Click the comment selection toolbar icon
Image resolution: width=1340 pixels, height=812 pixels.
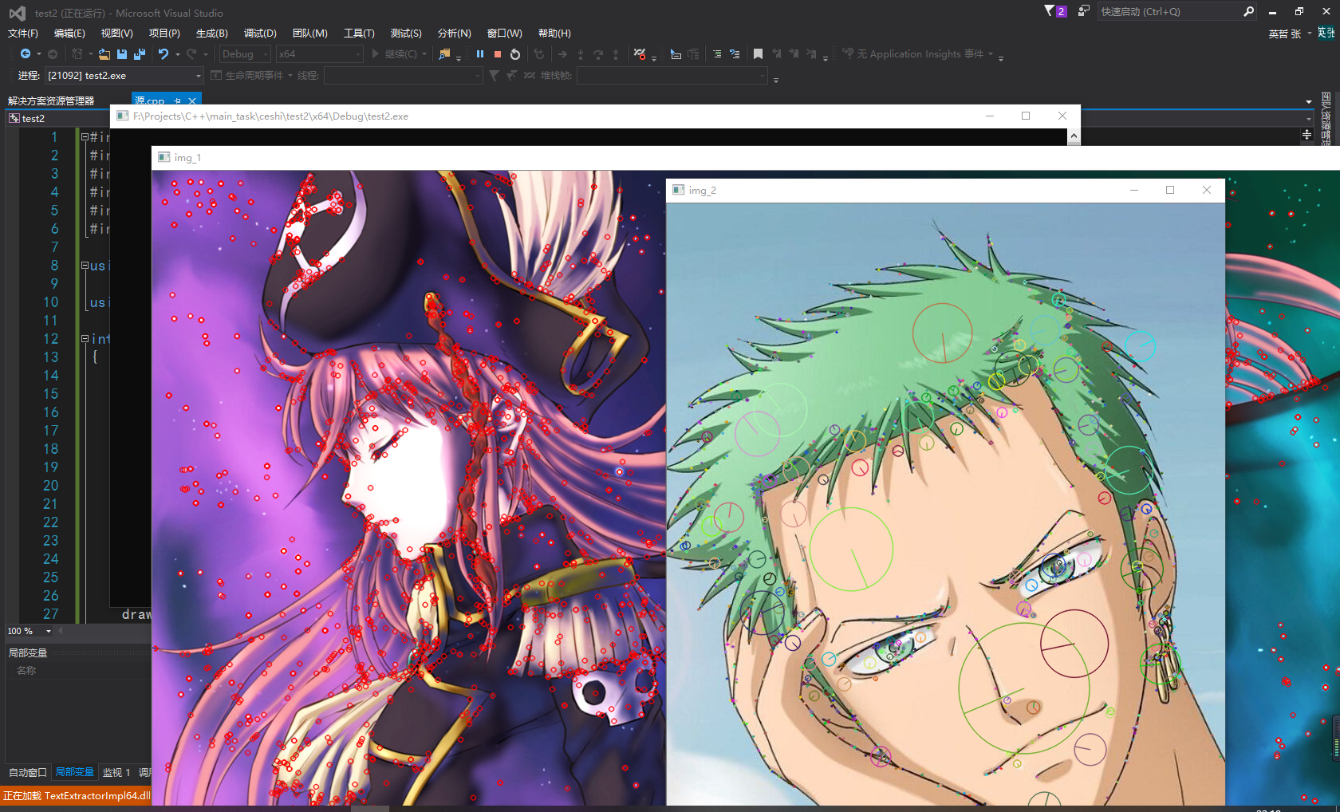[x=735, y=53]
